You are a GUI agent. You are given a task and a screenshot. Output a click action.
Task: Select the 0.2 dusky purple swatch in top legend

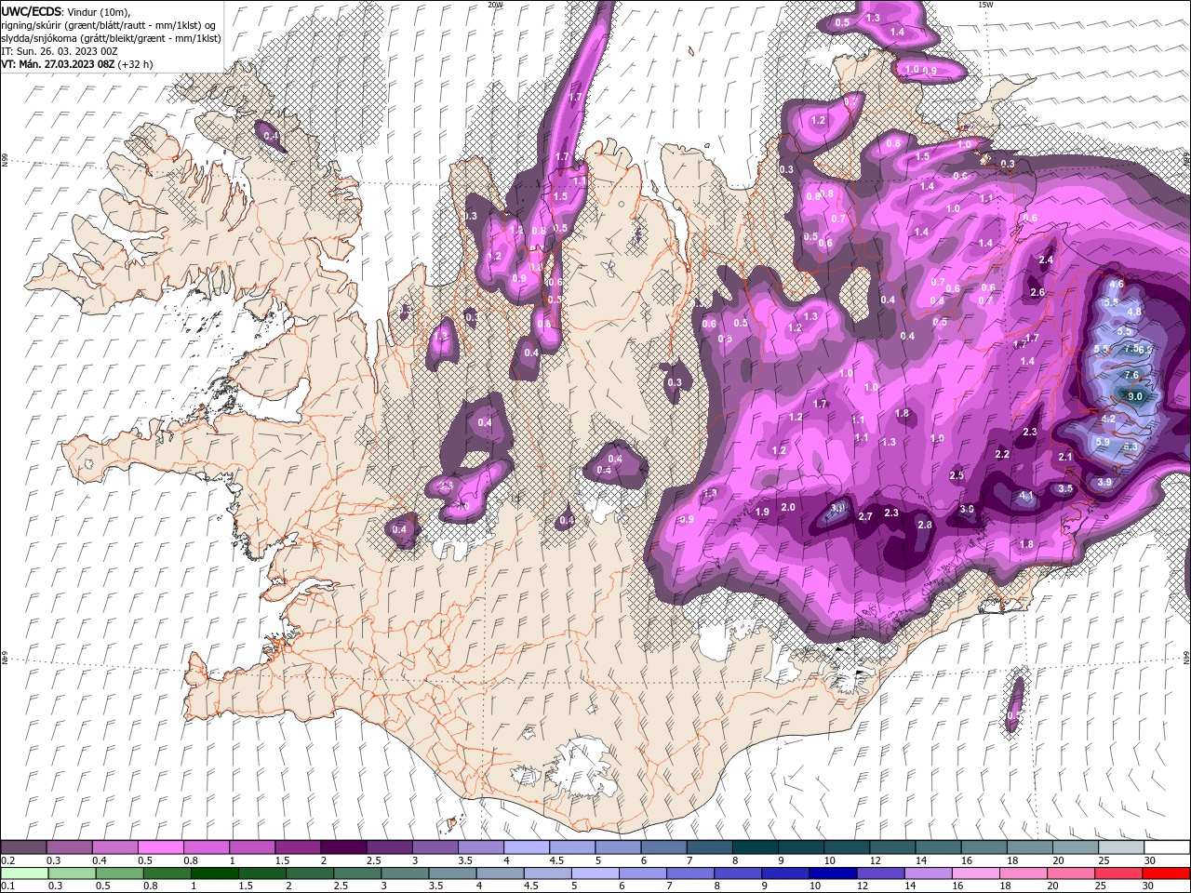24,847
